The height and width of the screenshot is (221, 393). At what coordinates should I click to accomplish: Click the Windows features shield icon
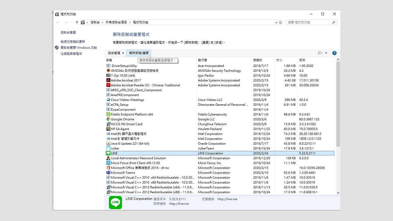57,48
